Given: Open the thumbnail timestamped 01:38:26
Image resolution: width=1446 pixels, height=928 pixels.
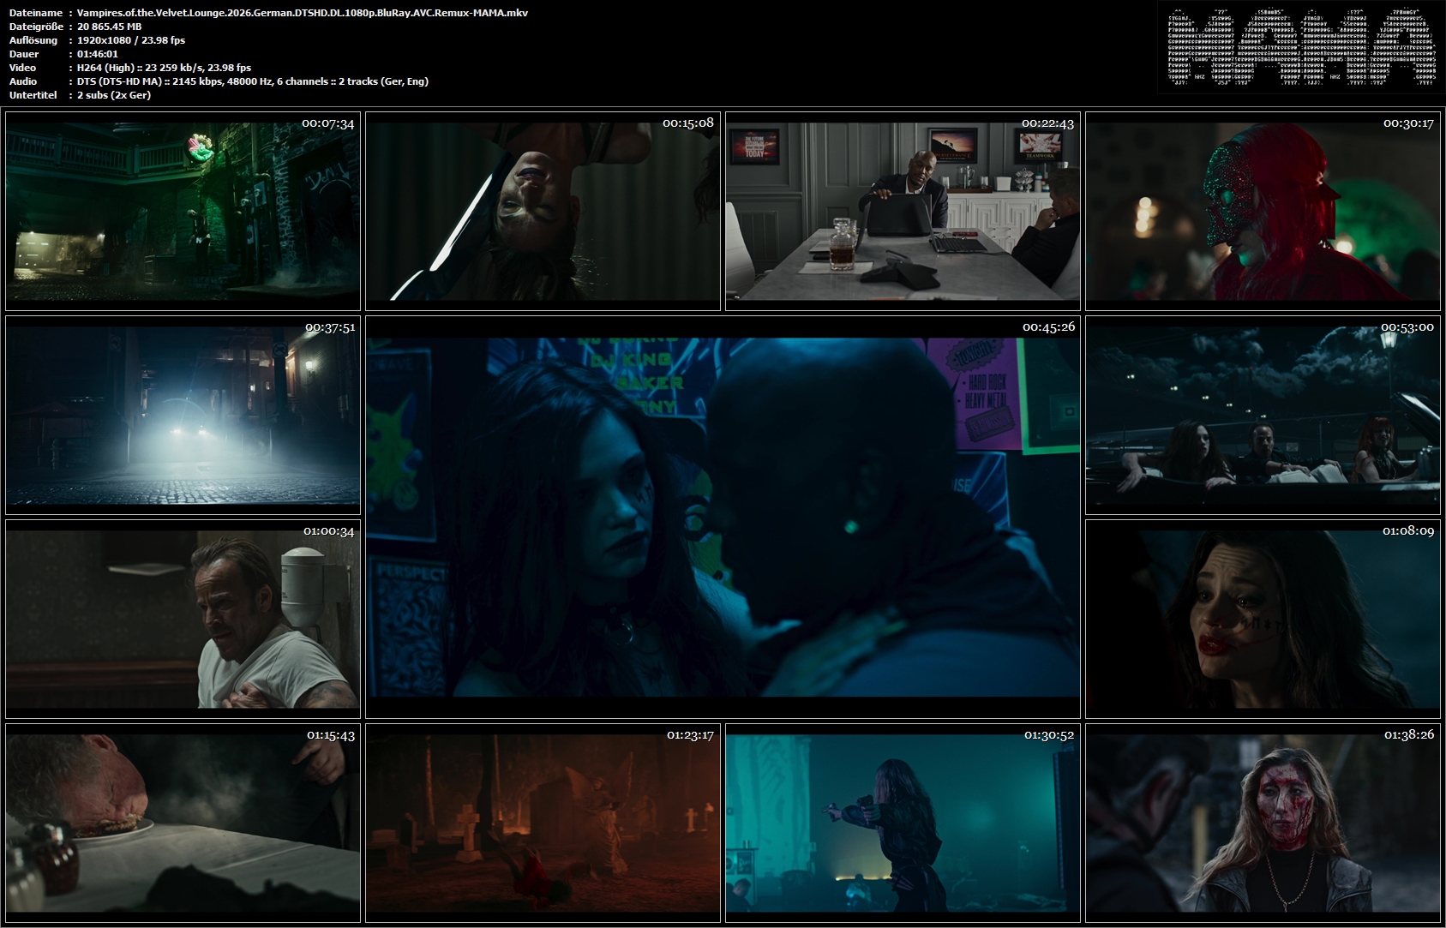Looking at the screenshot, I should coord(1263,823).
